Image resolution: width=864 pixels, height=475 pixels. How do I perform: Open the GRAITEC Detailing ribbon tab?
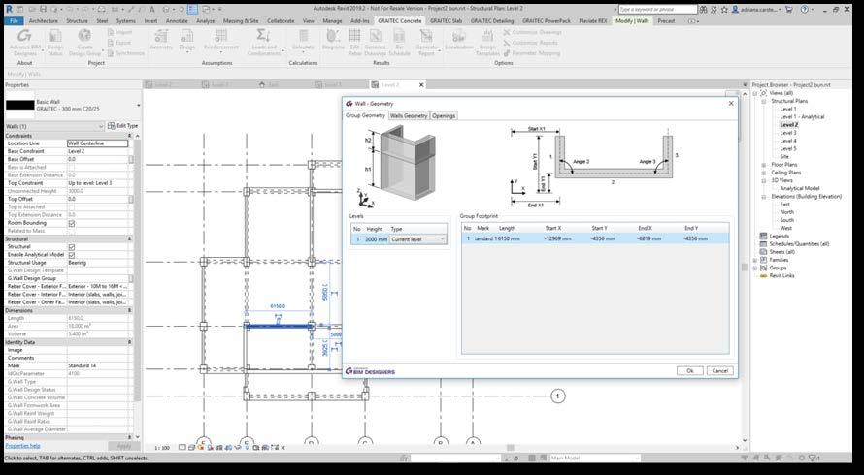click(x=491, y=21)
